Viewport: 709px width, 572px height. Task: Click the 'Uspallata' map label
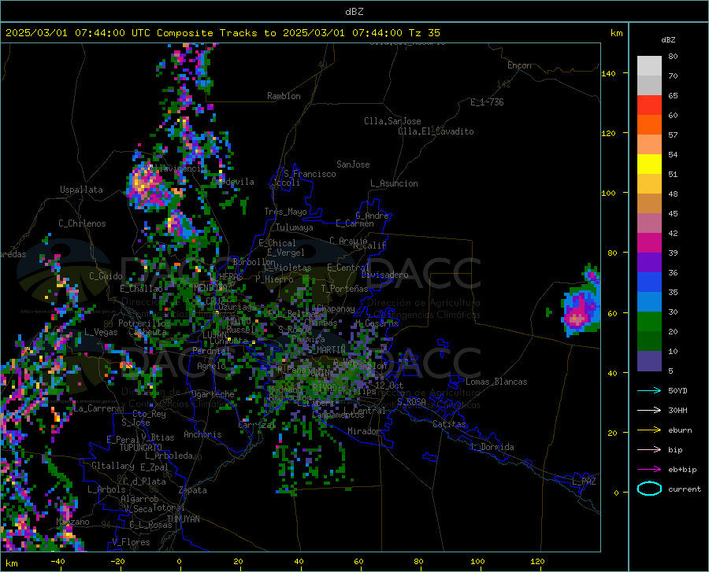(81, 190)
